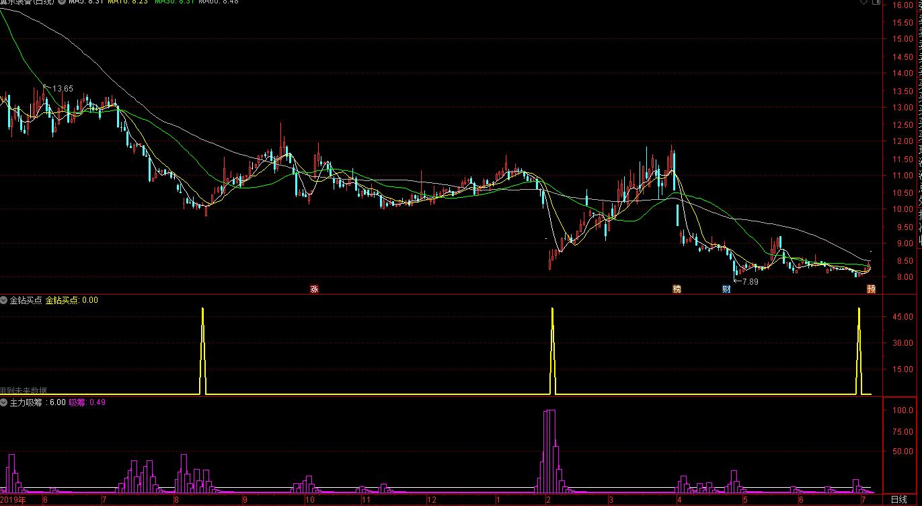Click the 主力吸筹 indicator name label
Screen dimensions: 922x506
pos(26,402)
